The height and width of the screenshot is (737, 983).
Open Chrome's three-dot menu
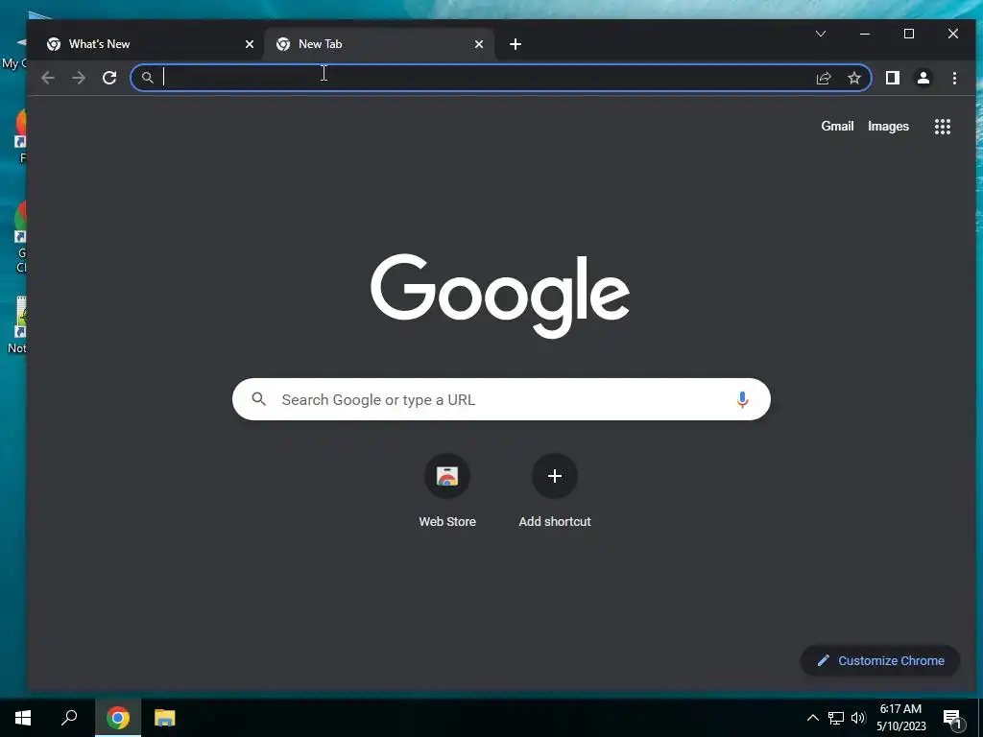pos(954,78)
